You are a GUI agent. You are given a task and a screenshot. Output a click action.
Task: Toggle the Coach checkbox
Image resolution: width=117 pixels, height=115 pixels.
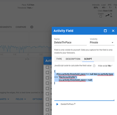101,16
